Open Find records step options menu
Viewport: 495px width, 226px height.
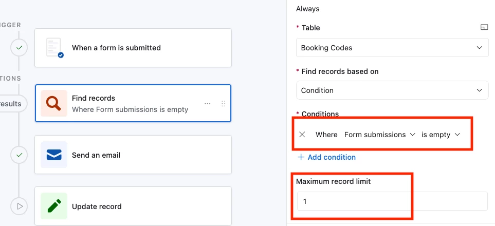(x=208, y=103)
